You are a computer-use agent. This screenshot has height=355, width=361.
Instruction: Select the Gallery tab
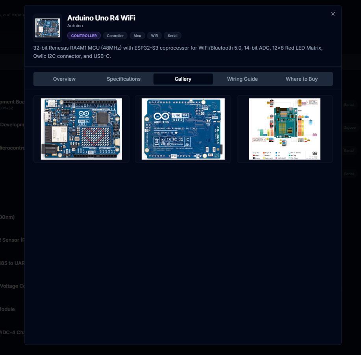coord(183,79)
